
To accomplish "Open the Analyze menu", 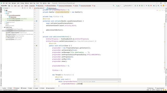I will tap(22, 3).
